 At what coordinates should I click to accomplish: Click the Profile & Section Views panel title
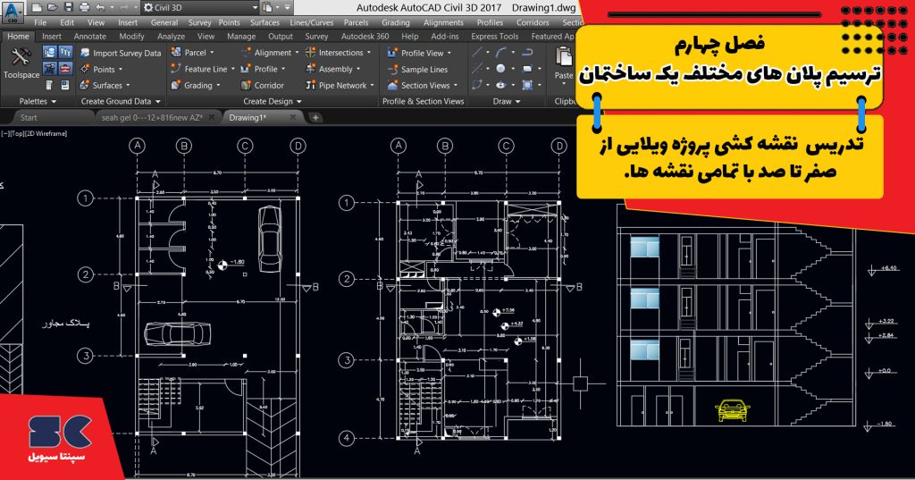coord(423,101)
